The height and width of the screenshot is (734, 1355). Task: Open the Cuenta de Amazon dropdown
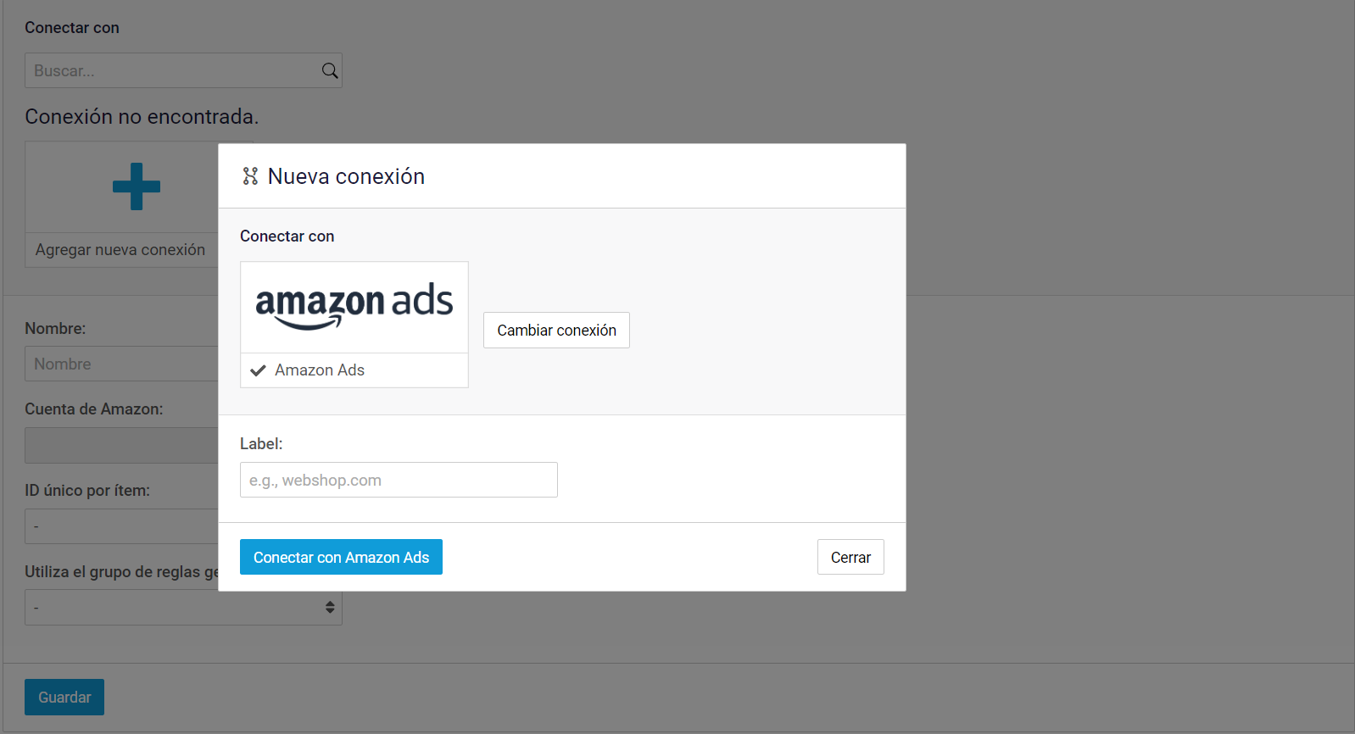121,445
